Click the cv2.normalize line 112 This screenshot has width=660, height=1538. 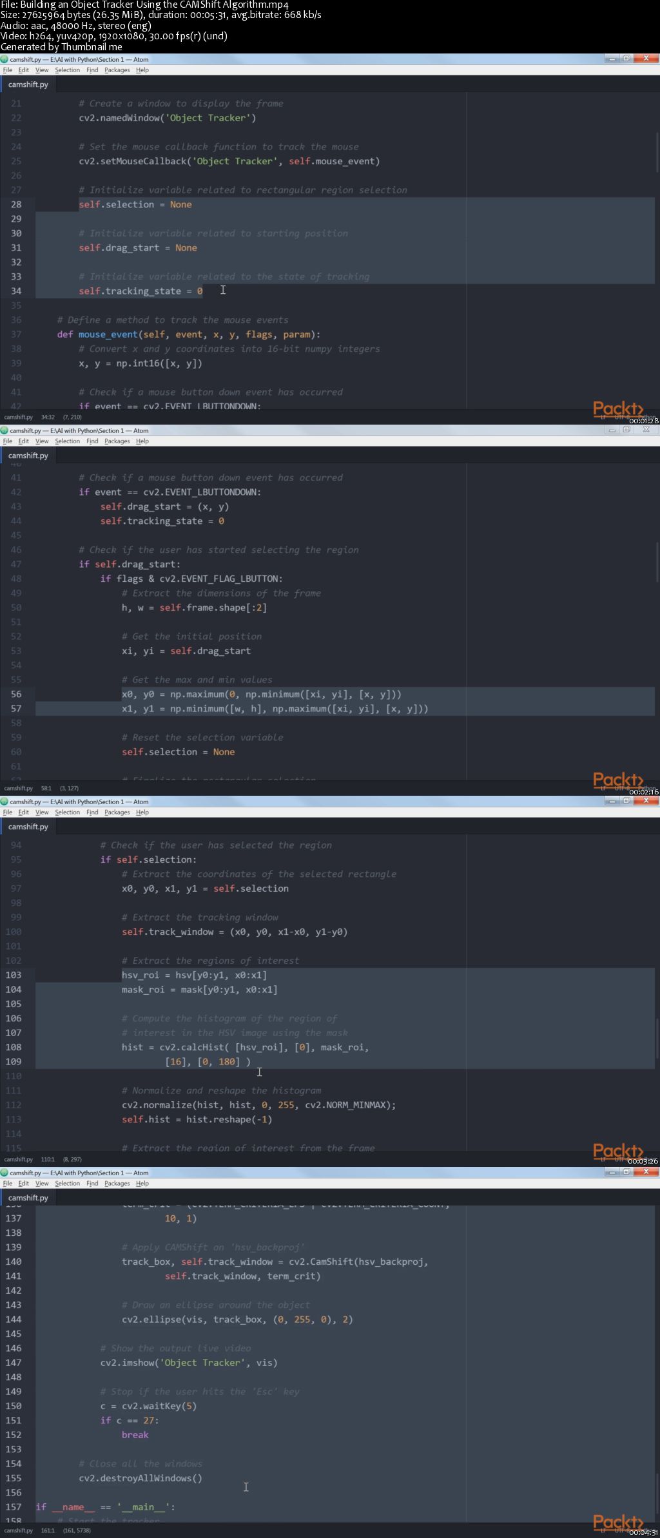[259, 1105]
